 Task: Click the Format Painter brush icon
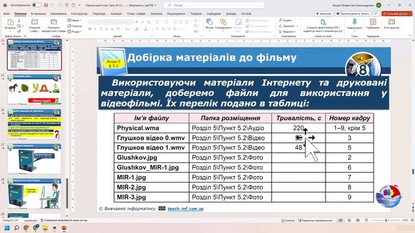click(19, 32)
